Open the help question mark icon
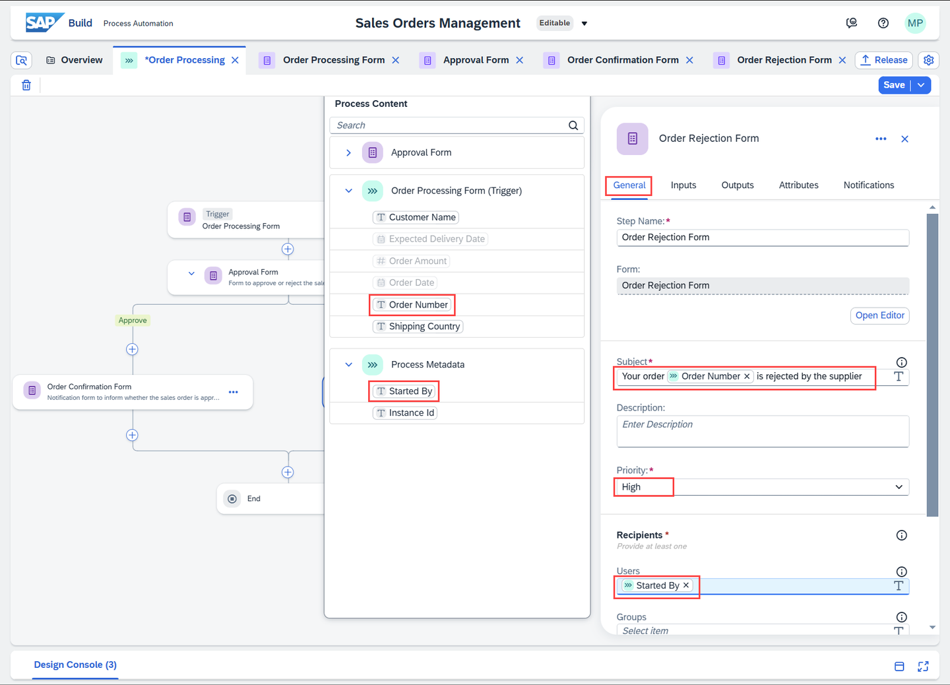The image size is (950, 685). (x=883, y=23)
